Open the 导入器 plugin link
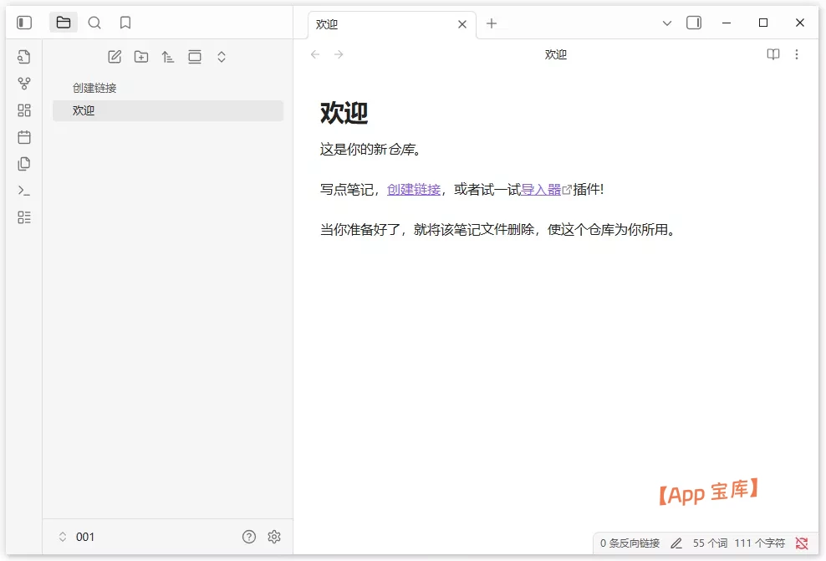Screen dimensions: 826x561 click(x=540, y=189)
